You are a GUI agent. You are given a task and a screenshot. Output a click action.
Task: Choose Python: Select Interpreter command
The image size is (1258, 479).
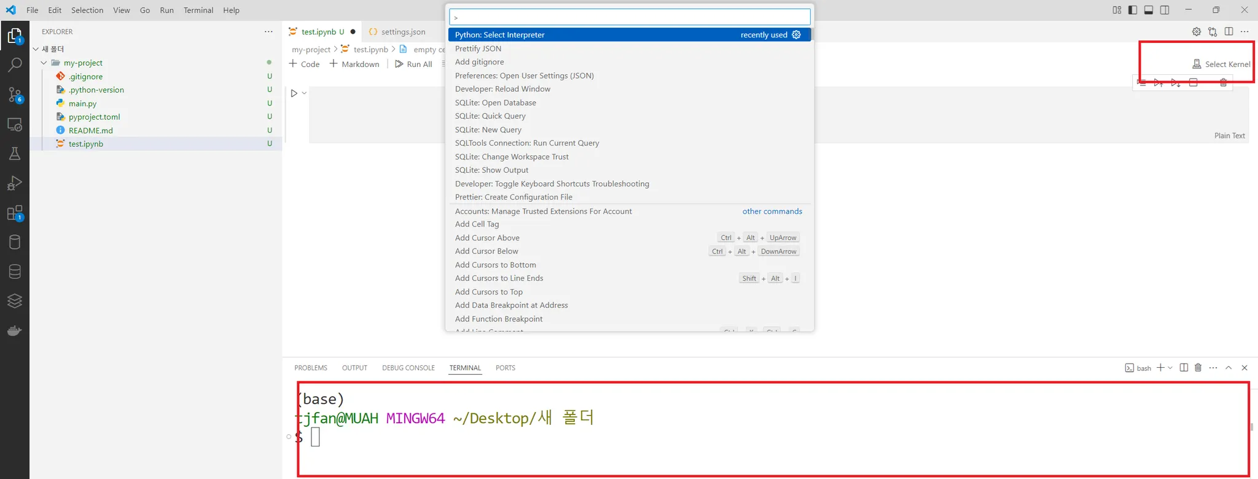630,35
